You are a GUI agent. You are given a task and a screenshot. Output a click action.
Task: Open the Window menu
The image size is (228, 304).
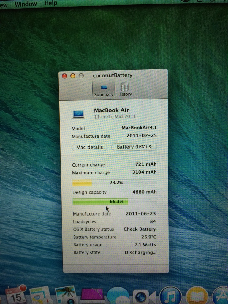(x=26, y=4)
